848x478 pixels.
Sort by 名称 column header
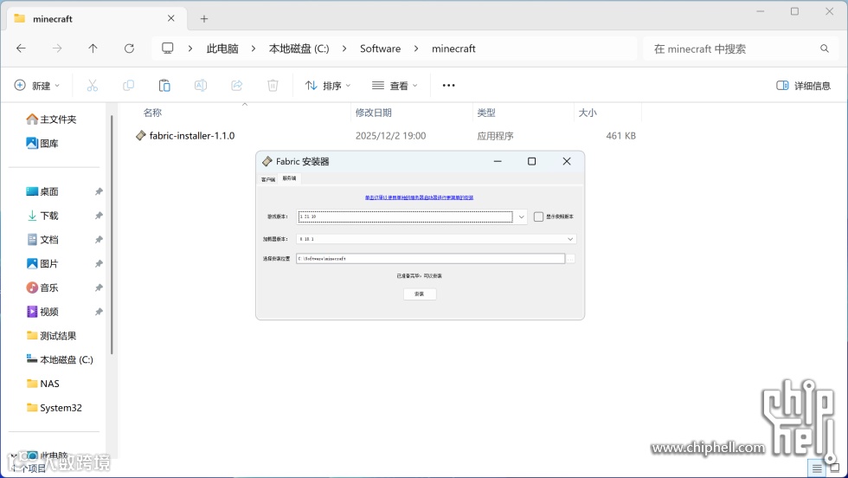click(152, 113)
